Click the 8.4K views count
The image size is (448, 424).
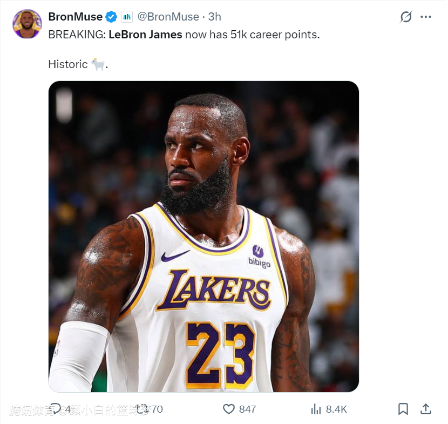336,409
